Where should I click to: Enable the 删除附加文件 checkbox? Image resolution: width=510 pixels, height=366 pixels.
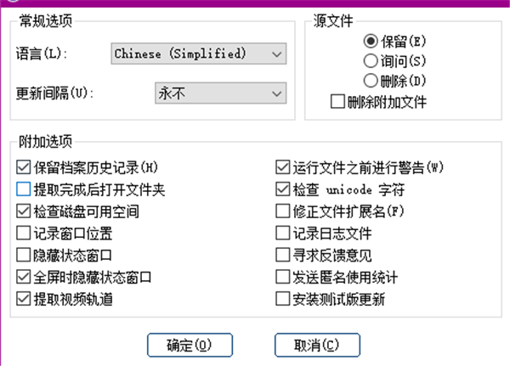coord(337,102)
